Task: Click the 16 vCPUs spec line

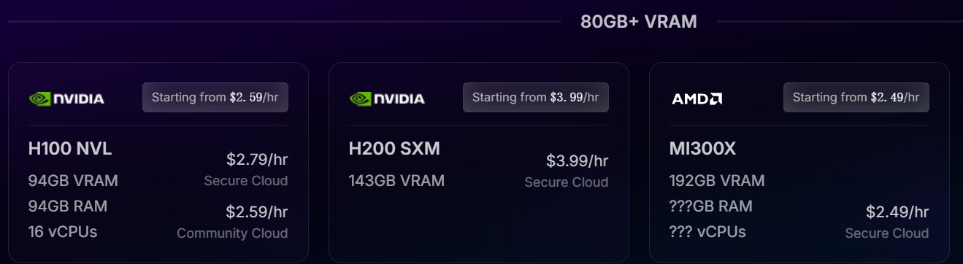Action: coord(63,232)
